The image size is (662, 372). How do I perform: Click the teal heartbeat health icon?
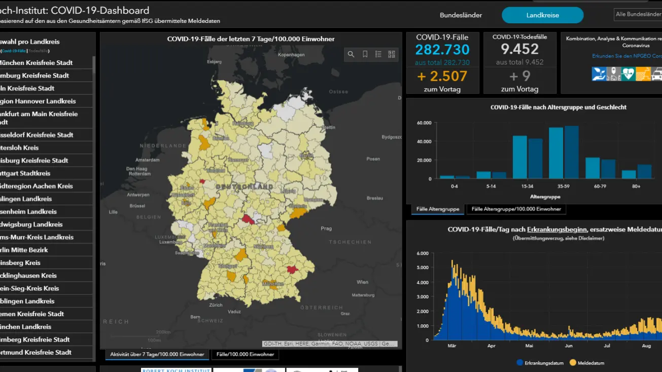coord(628,74)
